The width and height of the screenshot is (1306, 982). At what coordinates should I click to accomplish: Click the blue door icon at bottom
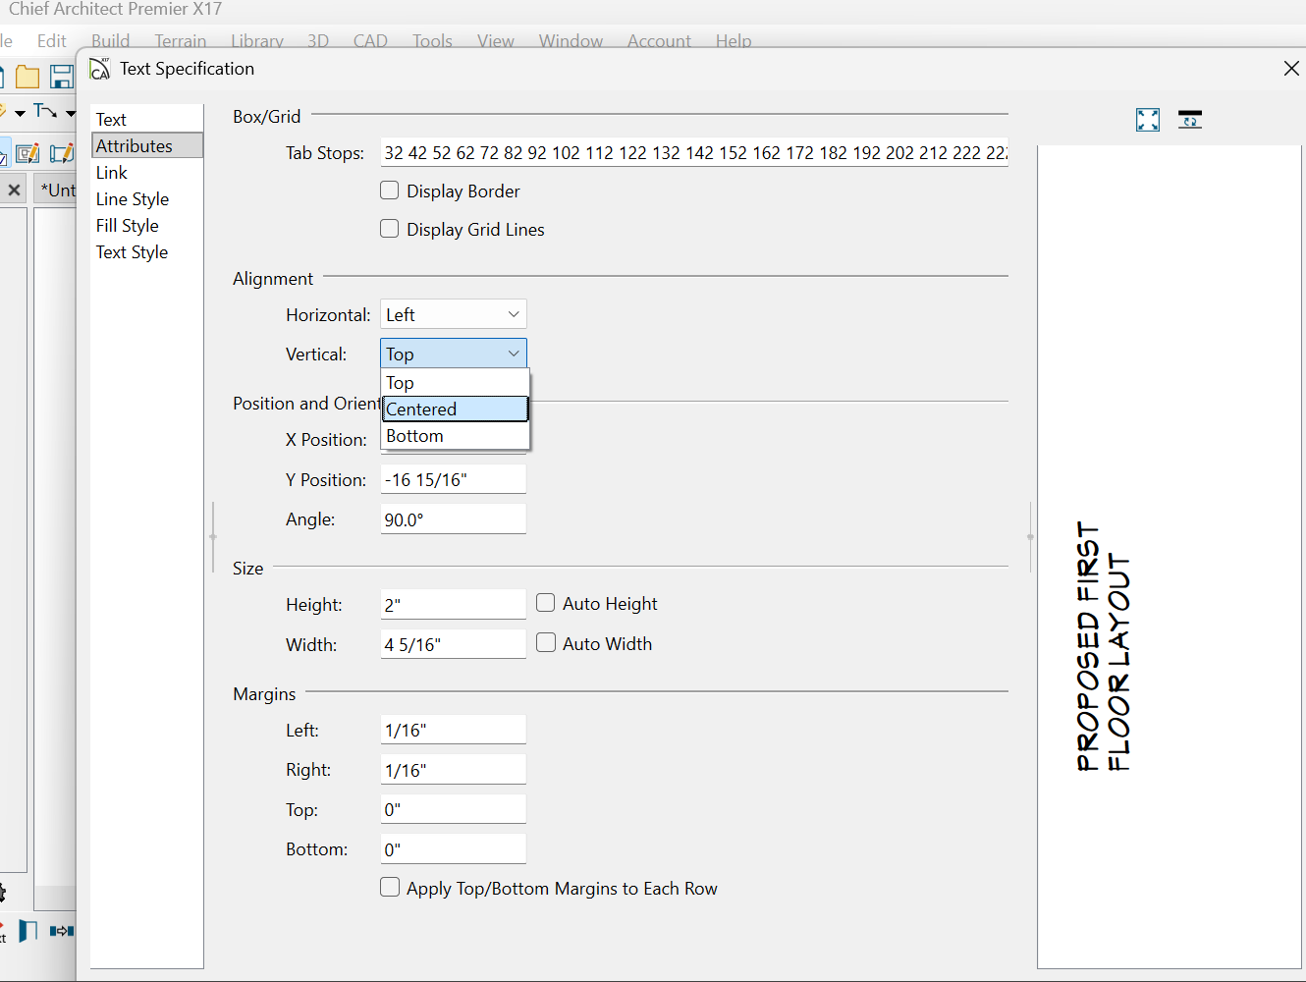[27, 930]
